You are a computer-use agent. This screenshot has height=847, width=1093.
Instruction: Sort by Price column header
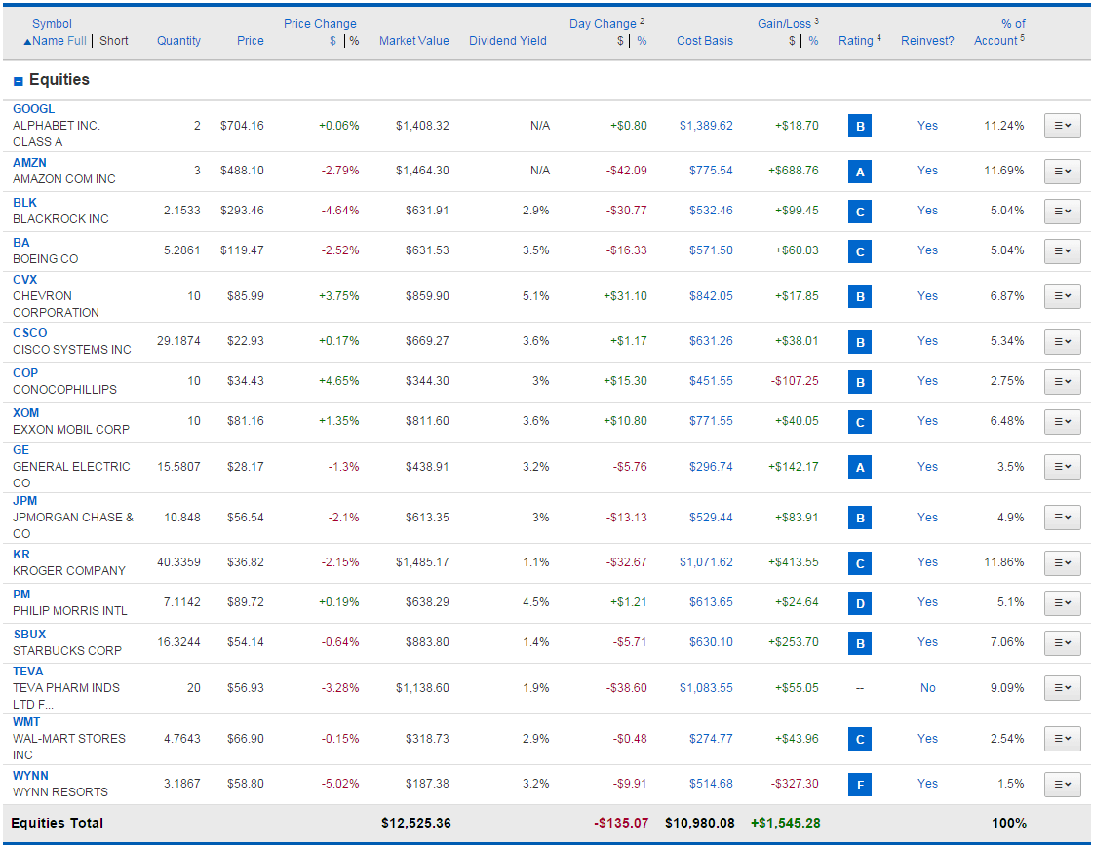(x=251, y=41)
